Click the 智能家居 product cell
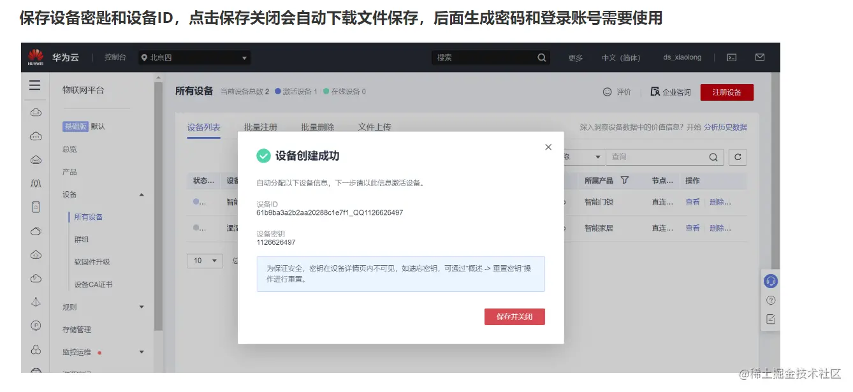 tap(599, 228)
